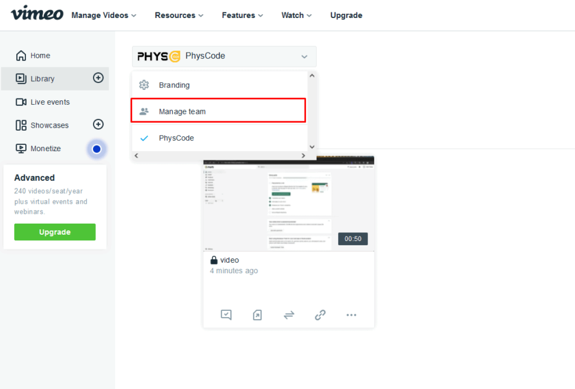This screenshot has width=575, height=389.
Task: Open Library in the sidebar
Action: point(43,79)
